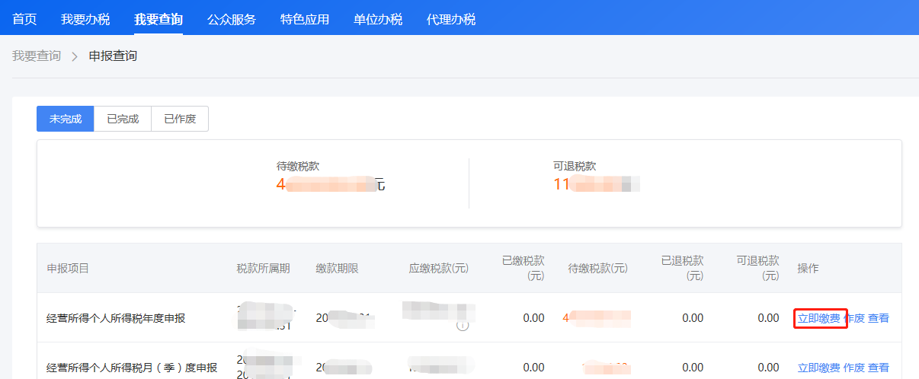The height and width of the screenshot is (379, 919).
Task: Open the 首页 navigation tab
Action: pos(24,19)
